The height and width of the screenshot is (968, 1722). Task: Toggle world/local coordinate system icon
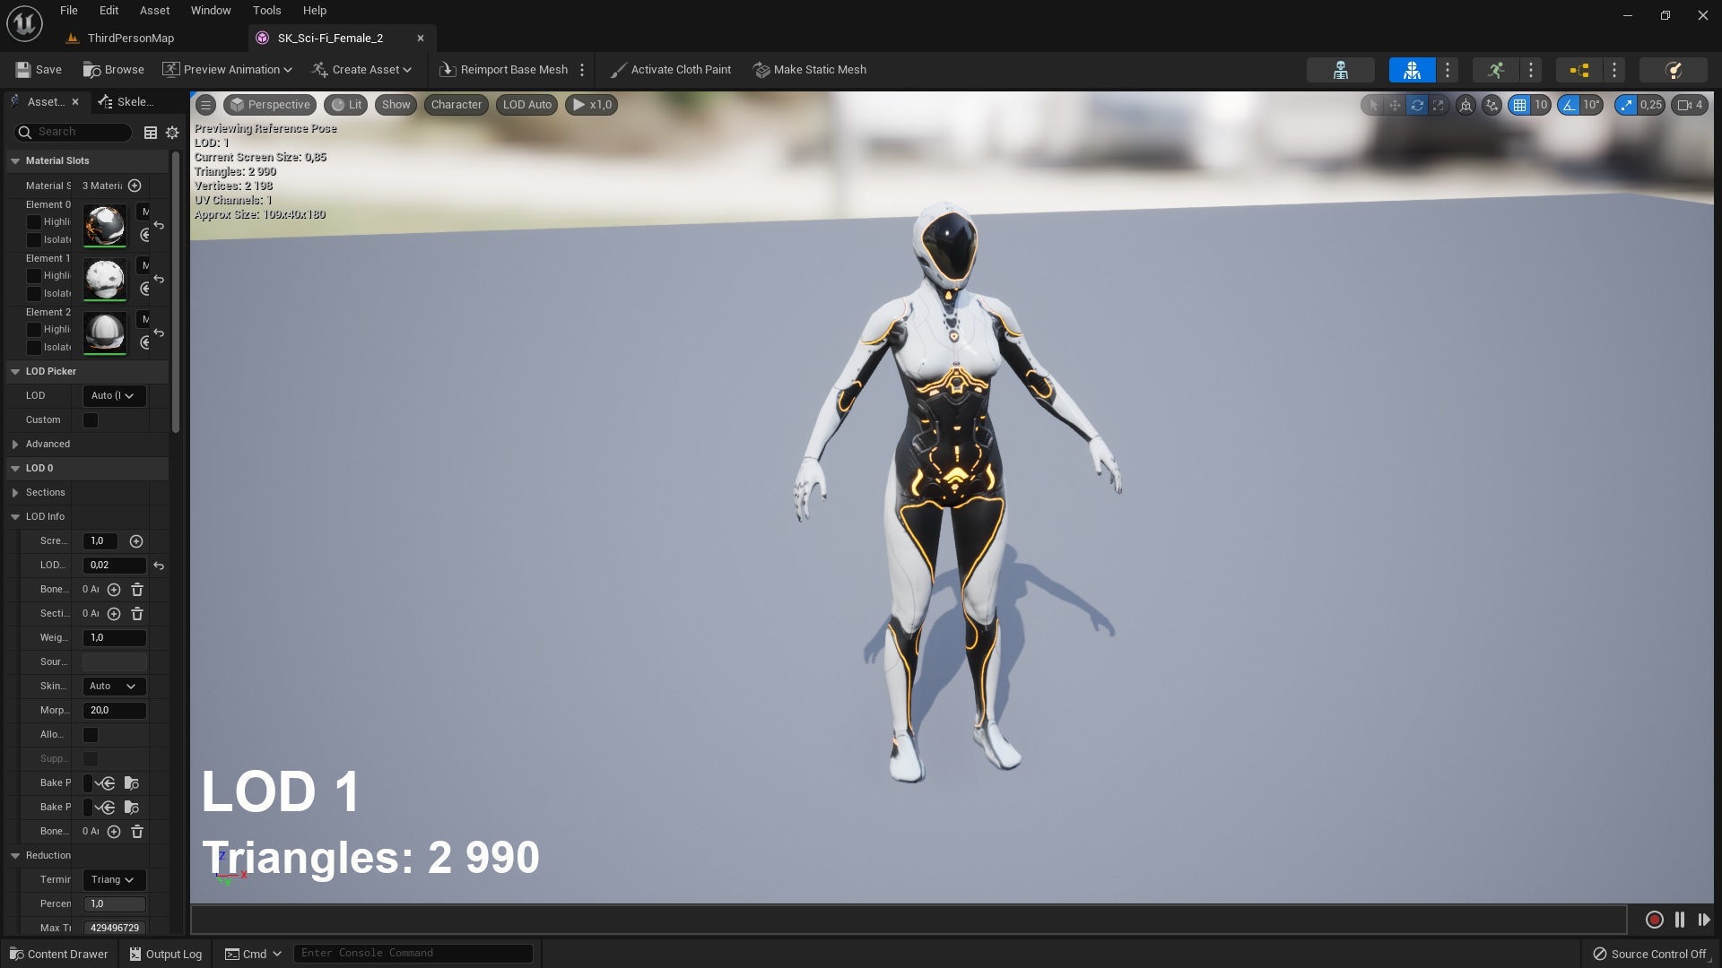[x=1465, y=105]
